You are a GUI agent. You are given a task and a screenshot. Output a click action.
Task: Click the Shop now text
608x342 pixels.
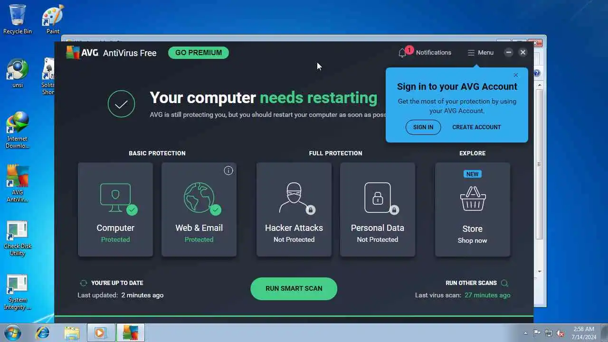(472, 240)
